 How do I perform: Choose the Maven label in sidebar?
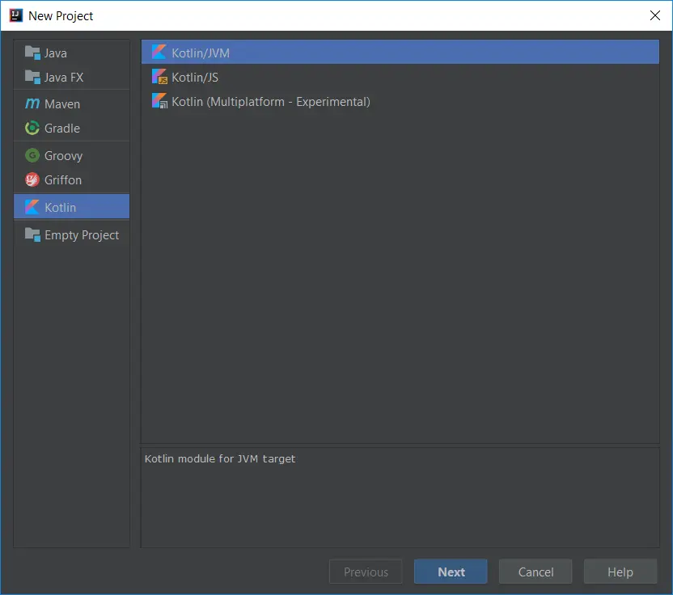[62, 104]
